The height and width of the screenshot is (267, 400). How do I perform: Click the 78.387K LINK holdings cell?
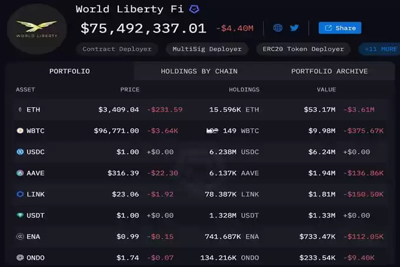pos(232,195)
